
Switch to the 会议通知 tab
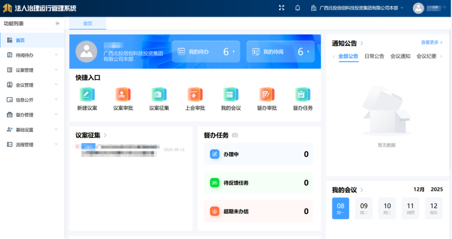point(400,56)
